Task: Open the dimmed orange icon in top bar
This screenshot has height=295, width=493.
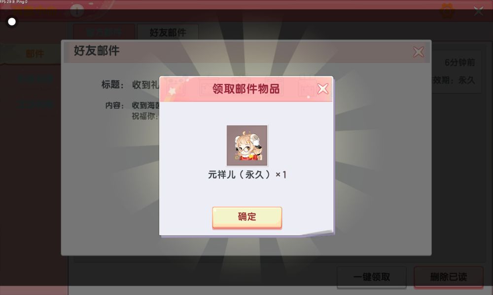Action: pos(447,11)
